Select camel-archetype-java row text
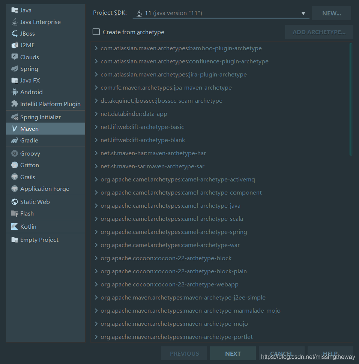Image resolution: width=359 pixels, height=364 pixels. [x=170, y=206]
